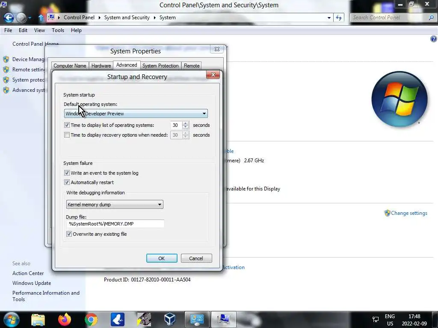Open the Kernel memory dump dropdown

click(x=115, y=205)
